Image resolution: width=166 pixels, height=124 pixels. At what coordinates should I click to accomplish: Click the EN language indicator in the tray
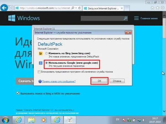pos(118,120)
